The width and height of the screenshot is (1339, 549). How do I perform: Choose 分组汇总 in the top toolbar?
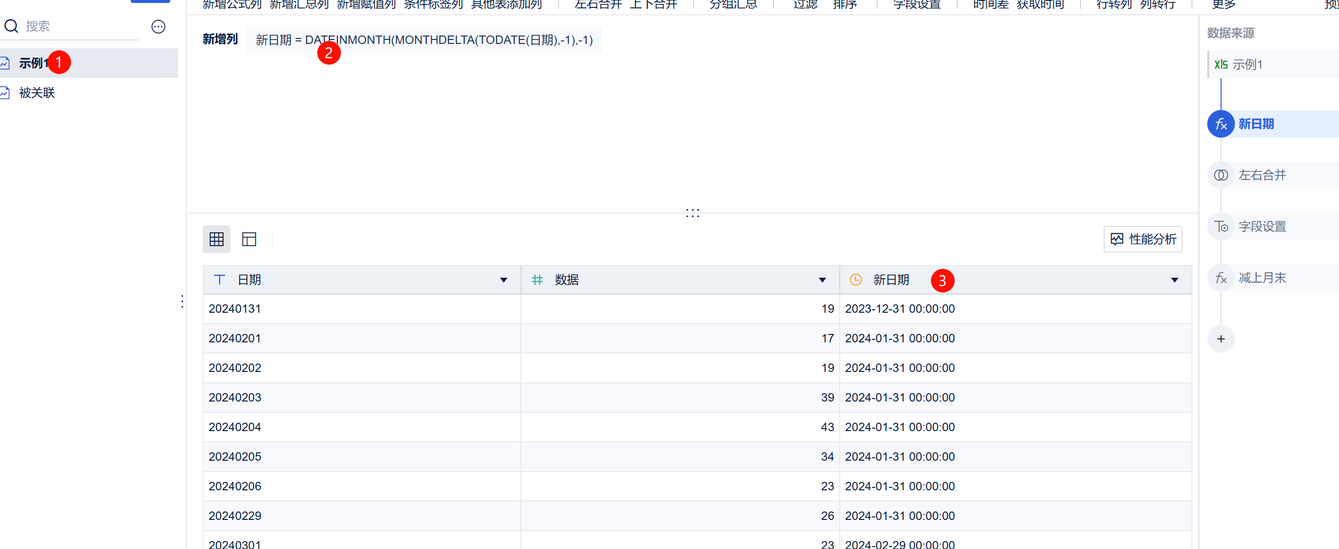[734, 4]
